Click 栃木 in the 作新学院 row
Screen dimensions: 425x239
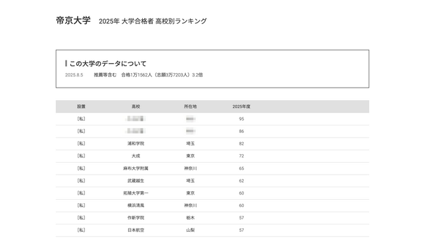[191, 218]
